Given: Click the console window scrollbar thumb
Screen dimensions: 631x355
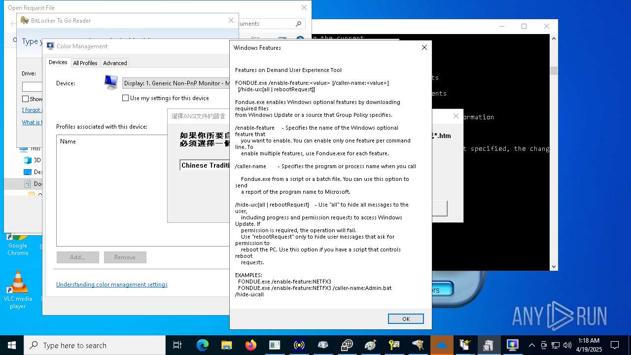Looking at the screenshot, I should (x=554, y=71).
